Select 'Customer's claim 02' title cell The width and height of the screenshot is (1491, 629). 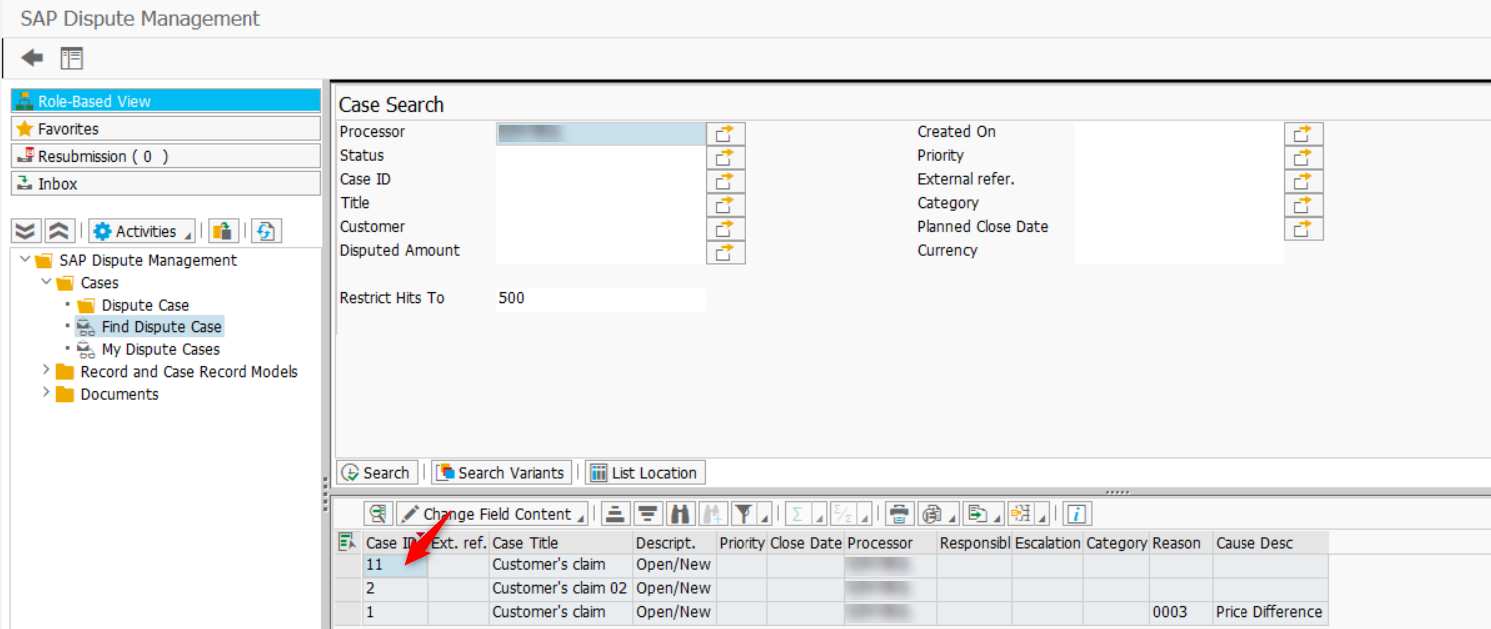[561, 589]
